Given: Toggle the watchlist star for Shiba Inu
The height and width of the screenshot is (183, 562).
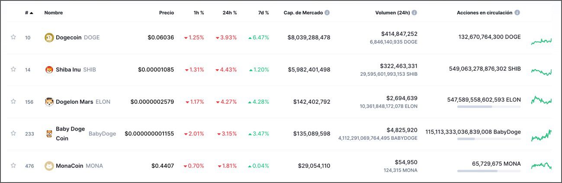Looking at the screenshot, I should 13,69.
